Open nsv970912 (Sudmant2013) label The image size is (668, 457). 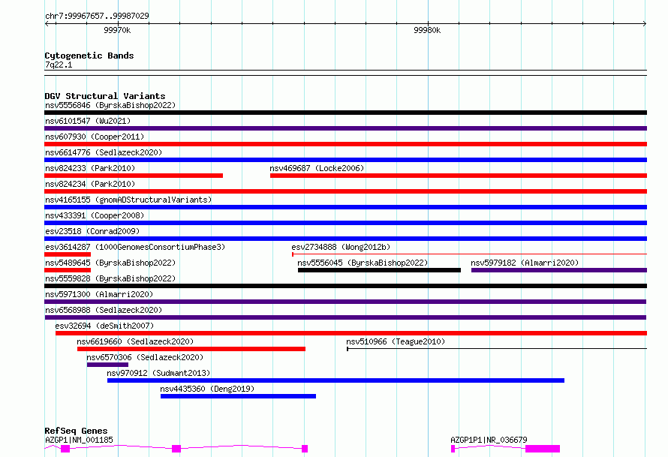pos(158,373)
